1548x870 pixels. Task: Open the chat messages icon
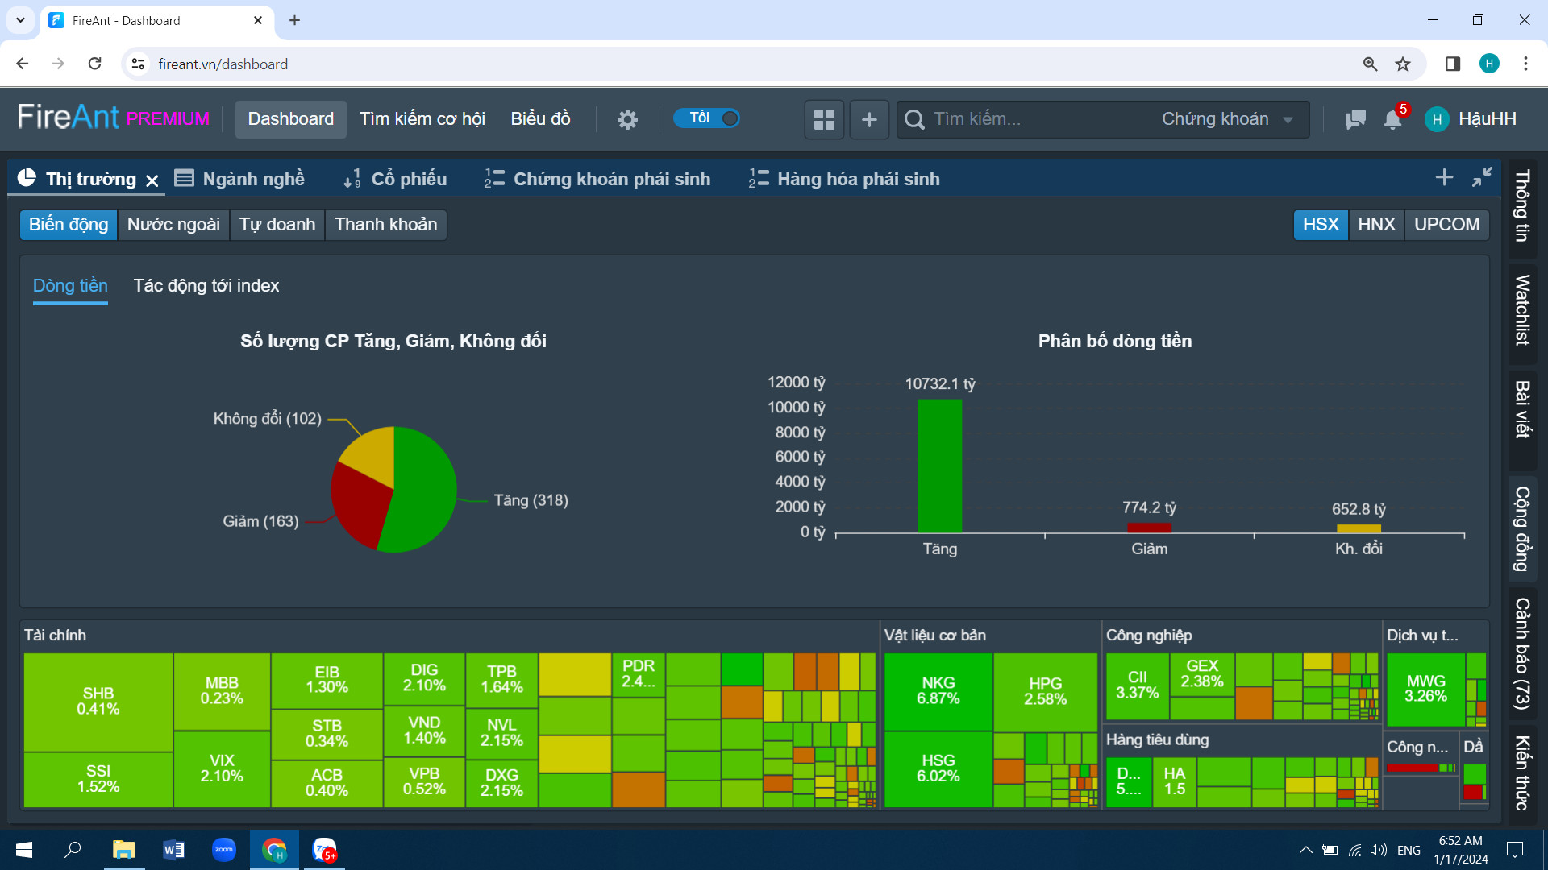tap(1354, 119)
